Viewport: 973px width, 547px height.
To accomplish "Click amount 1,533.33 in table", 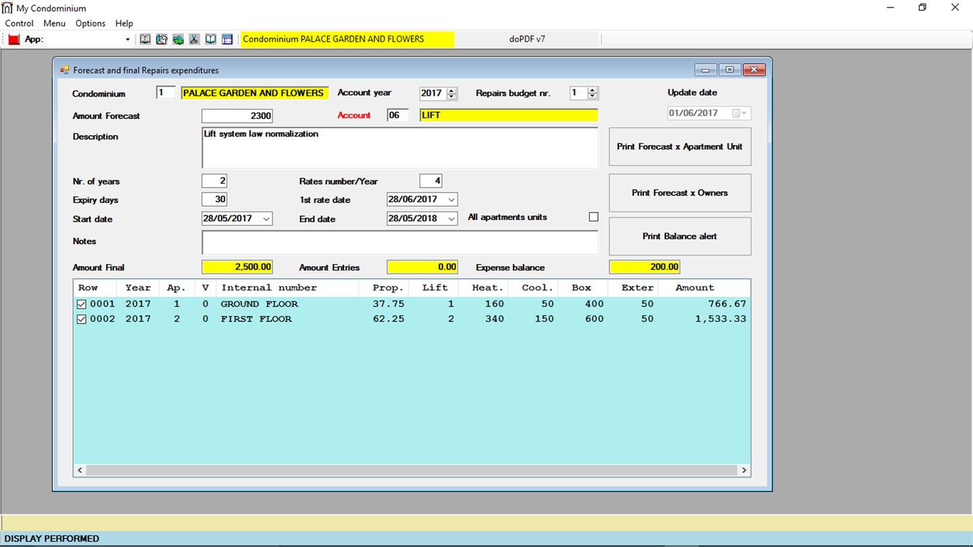I will coord(721,319).
